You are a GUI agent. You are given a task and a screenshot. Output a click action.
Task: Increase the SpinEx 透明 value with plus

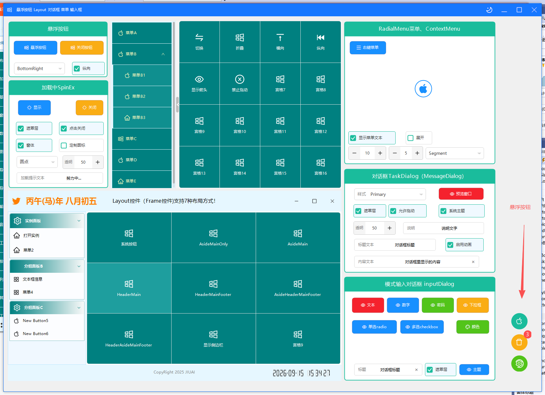(x=98, y=162)
